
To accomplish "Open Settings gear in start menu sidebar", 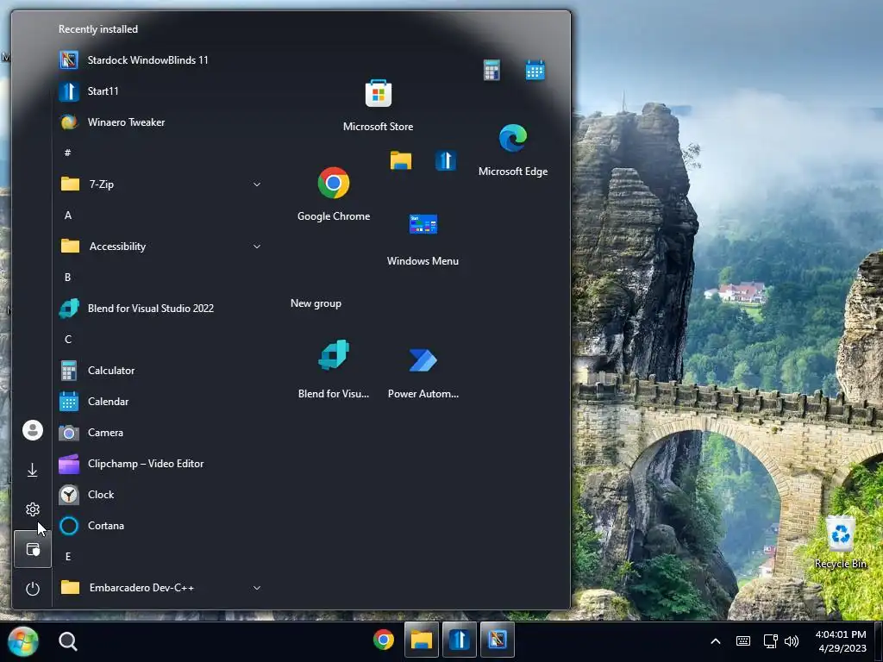I will click(33, 509).
